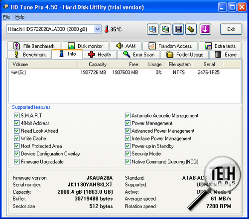
Task: Click the save screenshot floppy disk icon
Action: 178,29
